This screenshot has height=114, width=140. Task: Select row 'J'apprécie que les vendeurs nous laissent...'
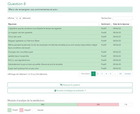click(70, 28)
